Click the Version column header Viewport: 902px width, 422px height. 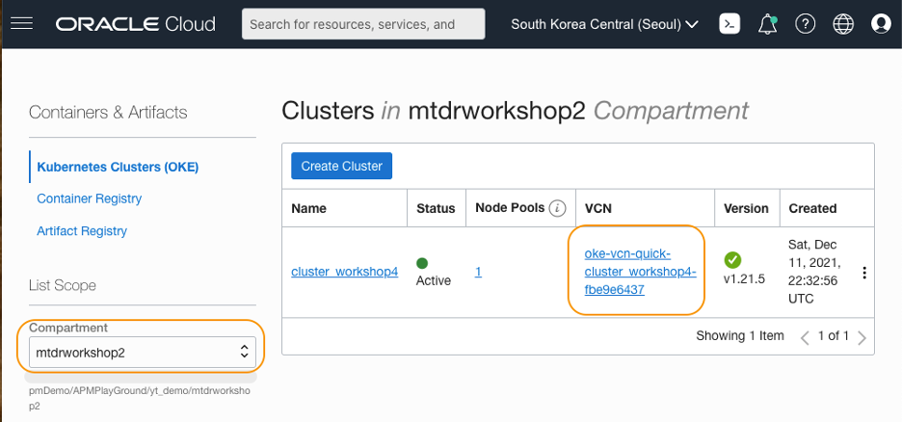click(746, 209)
